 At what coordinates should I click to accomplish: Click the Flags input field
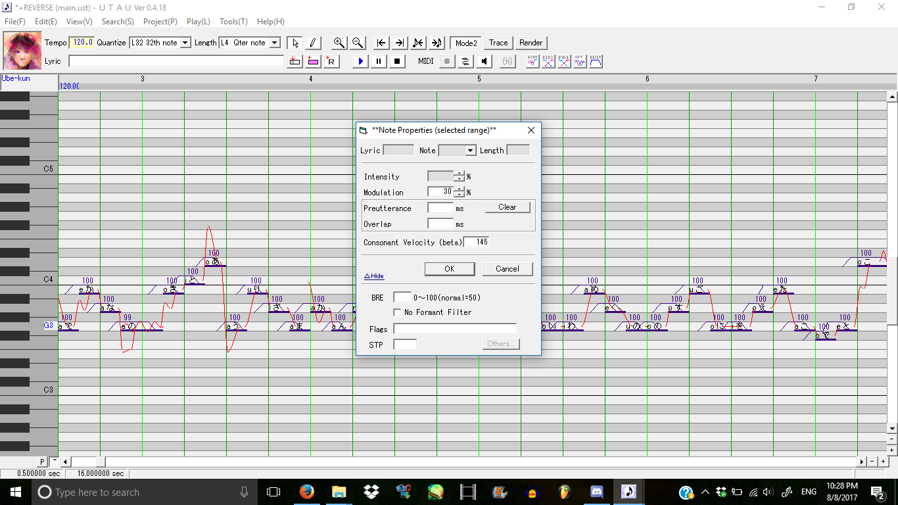tap(455, 329)
